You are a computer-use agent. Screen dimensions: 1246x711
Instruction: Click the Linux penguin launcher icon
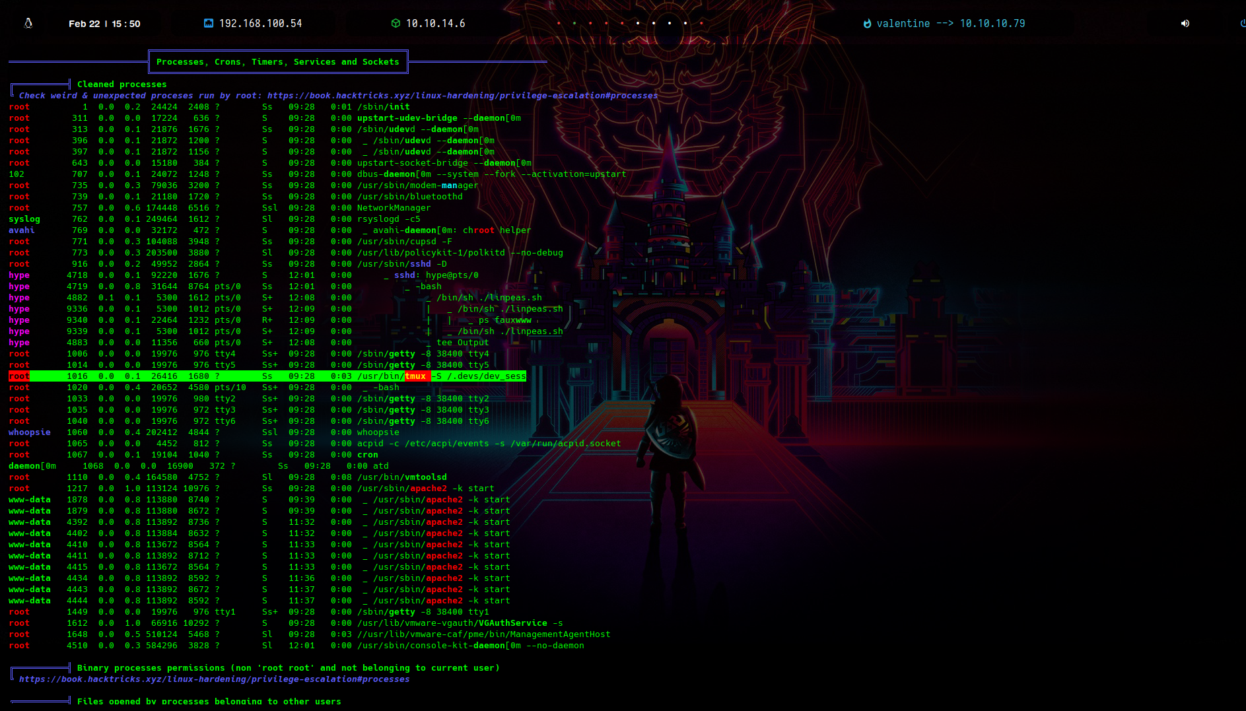(x=28, y=23)
